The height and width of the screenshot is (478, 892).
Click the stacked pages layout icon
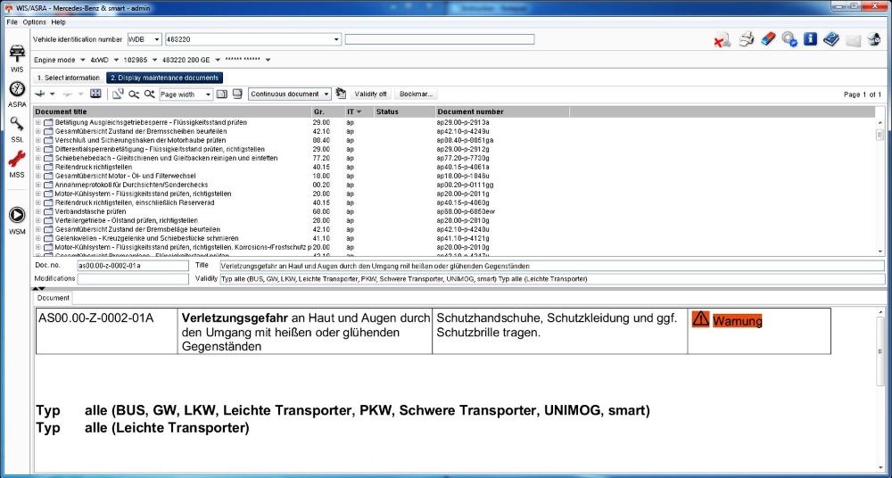(x=237, y=94)
